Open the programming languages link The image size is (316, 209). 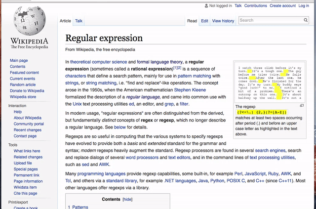click(101, 174)
